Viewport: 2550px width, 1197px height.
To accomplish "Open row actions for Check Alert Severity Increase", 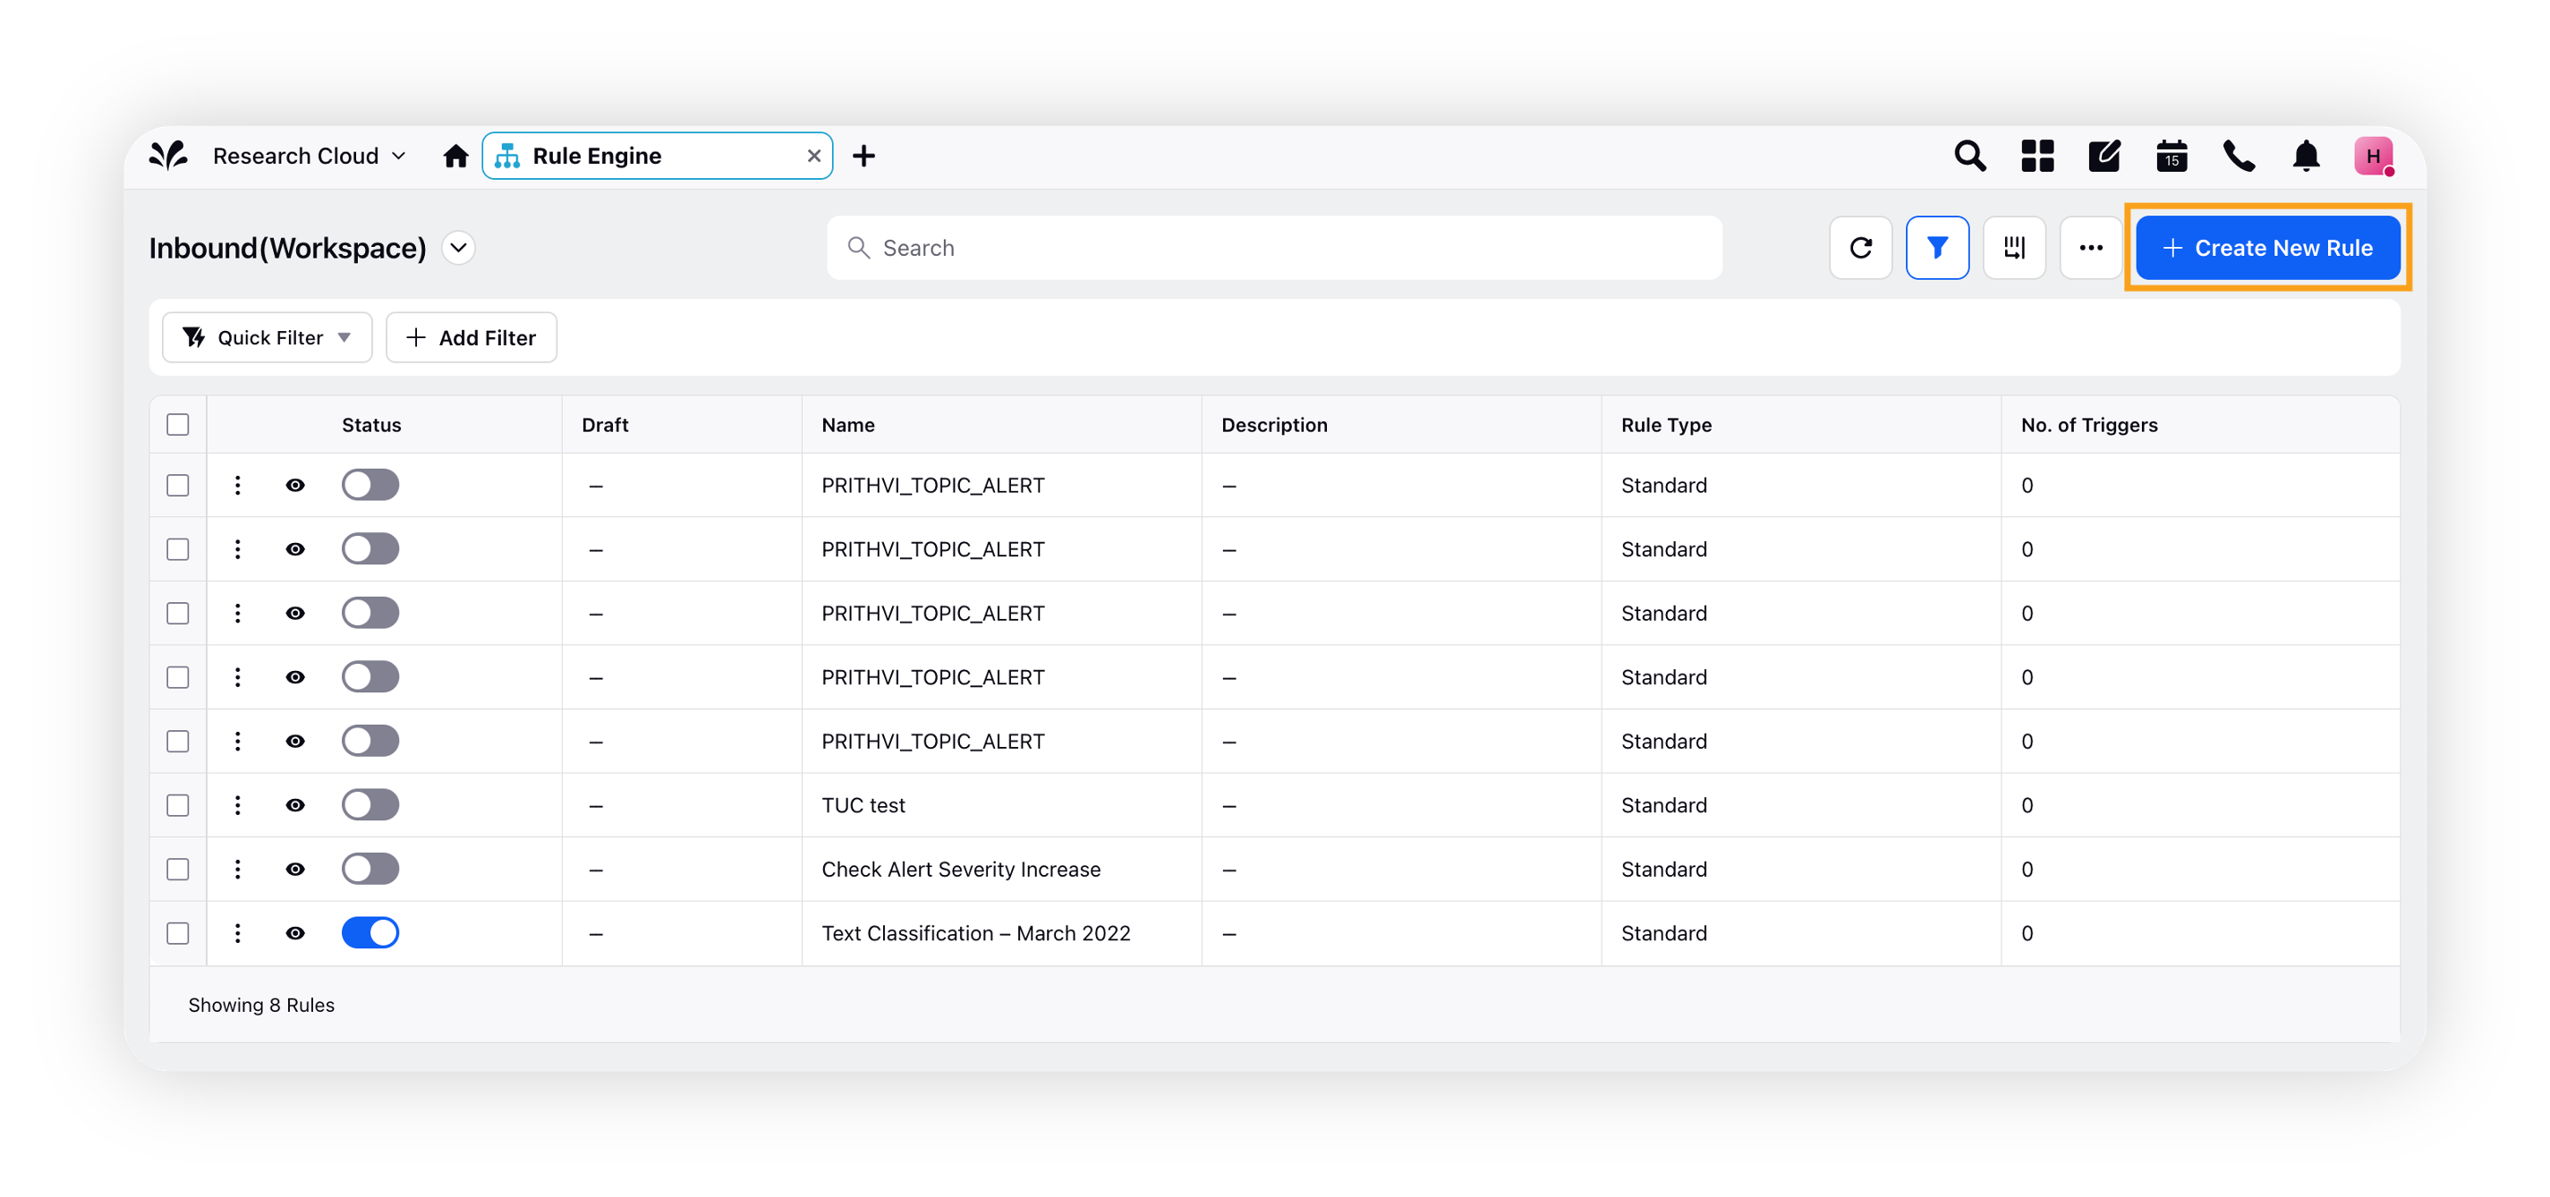I will [x=238, y=870].
